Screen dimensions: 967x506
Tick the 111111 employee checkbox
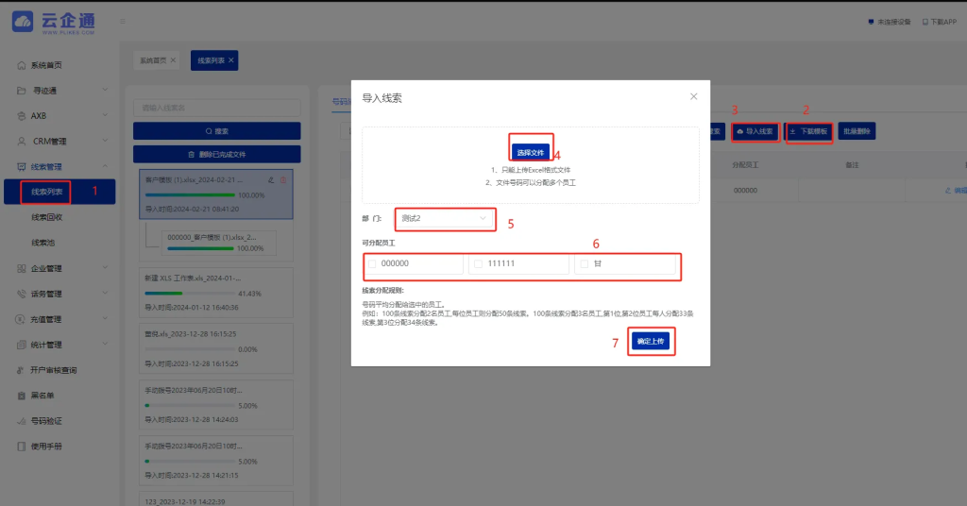(478, 263)
